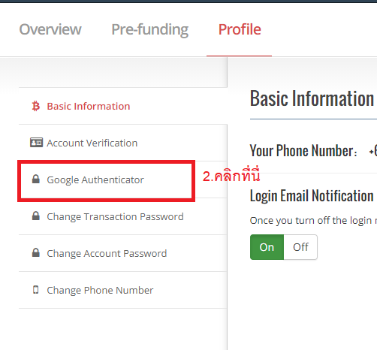
Task: Turn login email notification On
Action: point(267,247)
